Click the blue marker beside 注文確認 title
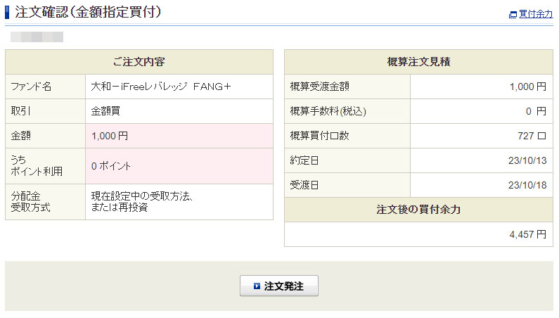This screenshot has width=559, height=318. pyautogui.click(x=7, y=12)
